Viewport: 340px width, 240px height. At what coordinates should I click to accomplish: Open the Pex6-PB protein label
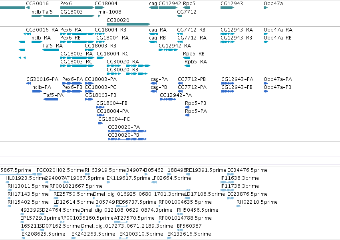tap(72, 87)
